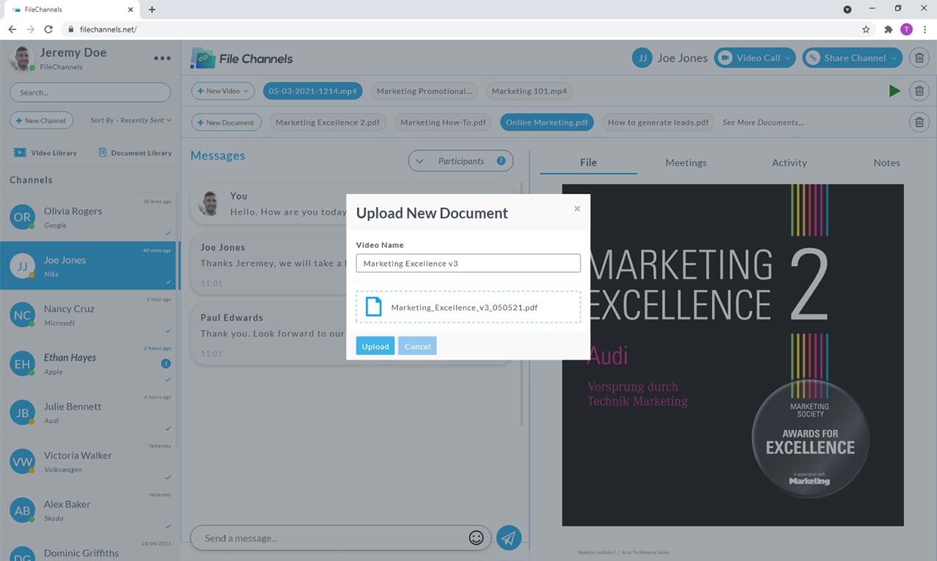Select How to generate leads.pdf chip

click(x=658, y=123)
